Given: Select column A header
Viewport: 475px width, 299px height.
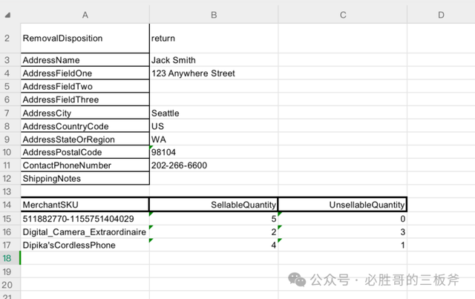Looking at the screenshot, I should coord(85,15).
